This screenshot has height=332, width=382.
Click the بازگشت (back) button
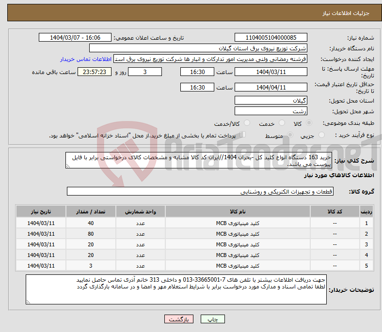(179, 319)
